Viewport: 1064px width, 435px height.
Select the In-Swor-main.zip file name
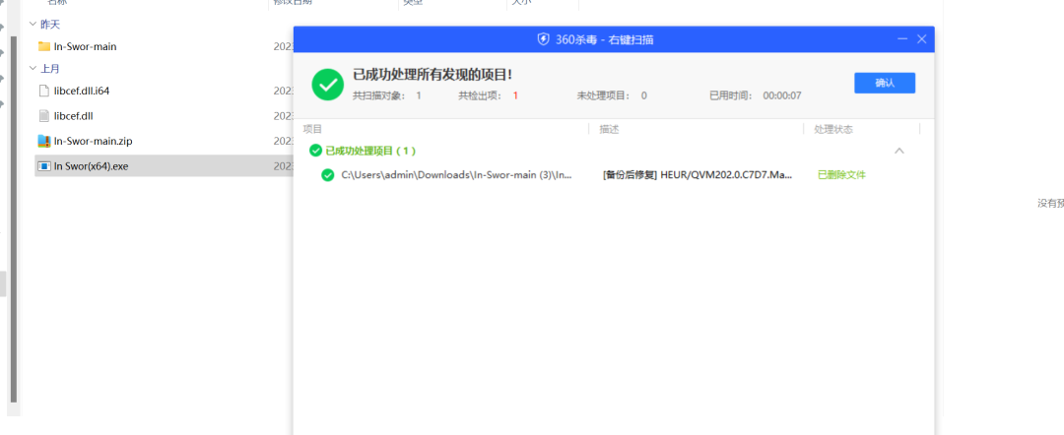point(93,141)
